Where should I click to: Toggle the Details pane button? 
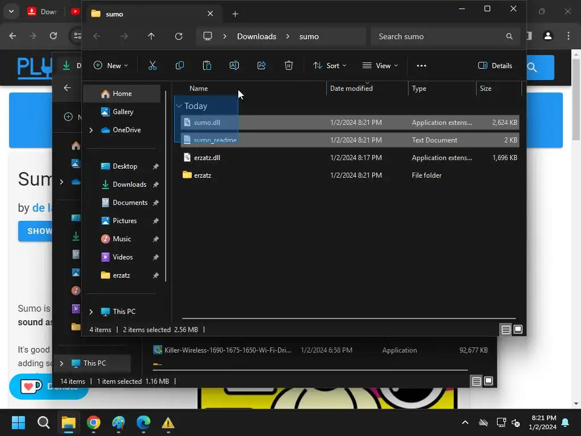tap(495, 66)
